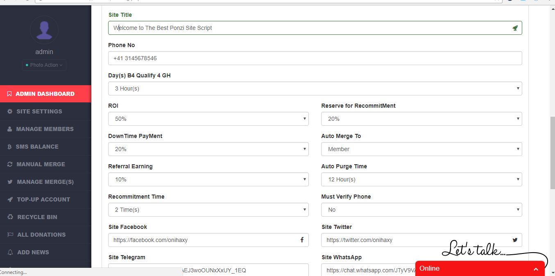Open the Must Verify Phone dropdown
Viewport: 555px width, 276px height.
click(x=421, y=210)
